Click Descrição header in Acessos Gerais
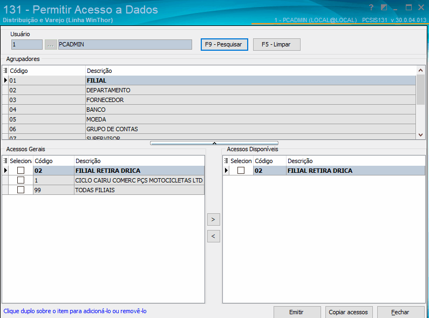429x318 pixels. [139, 161]
